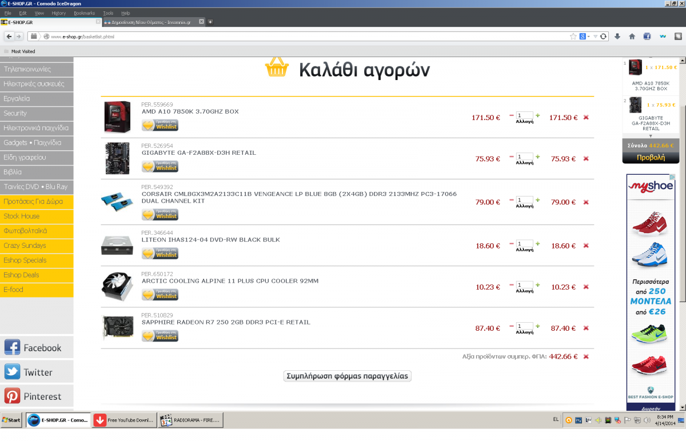Switch to the Insomnia.gr tab
The height and width of the screenshot is (441, 686).
(154, 22)
